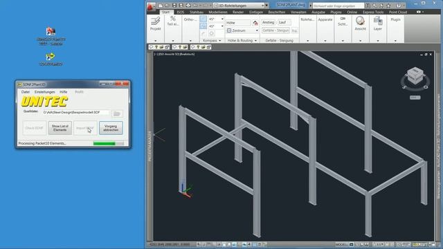
Task: Expand the Kompass panel title arrow
Action: [220, 41]
